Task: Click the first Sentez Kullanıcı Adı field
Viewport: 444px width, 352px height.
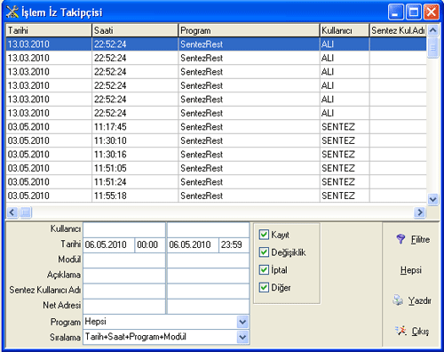Action: (124, 291)
